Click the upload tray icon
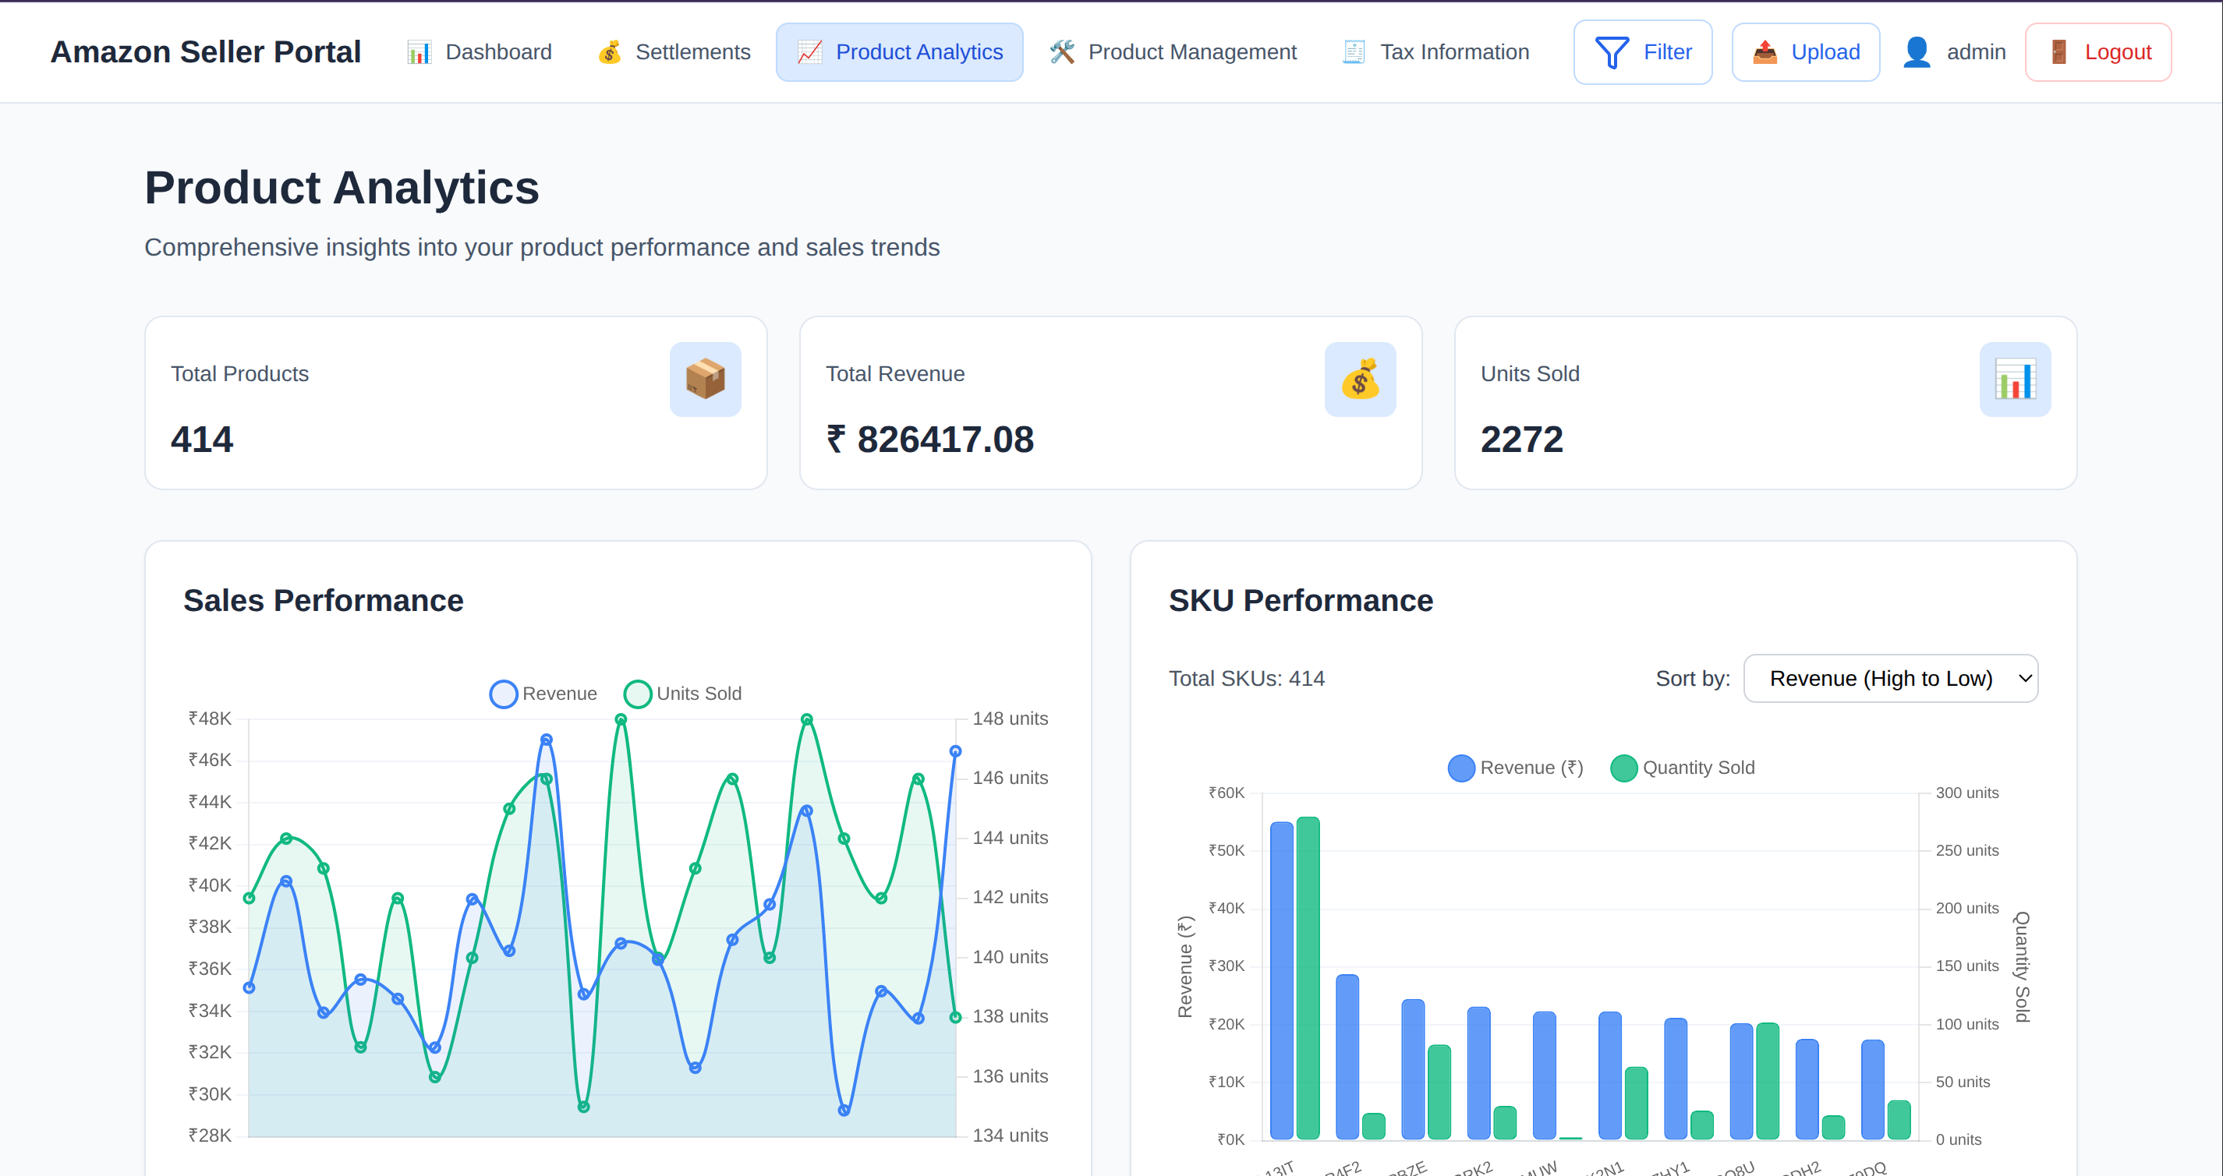 click(x=1765, y=51)
